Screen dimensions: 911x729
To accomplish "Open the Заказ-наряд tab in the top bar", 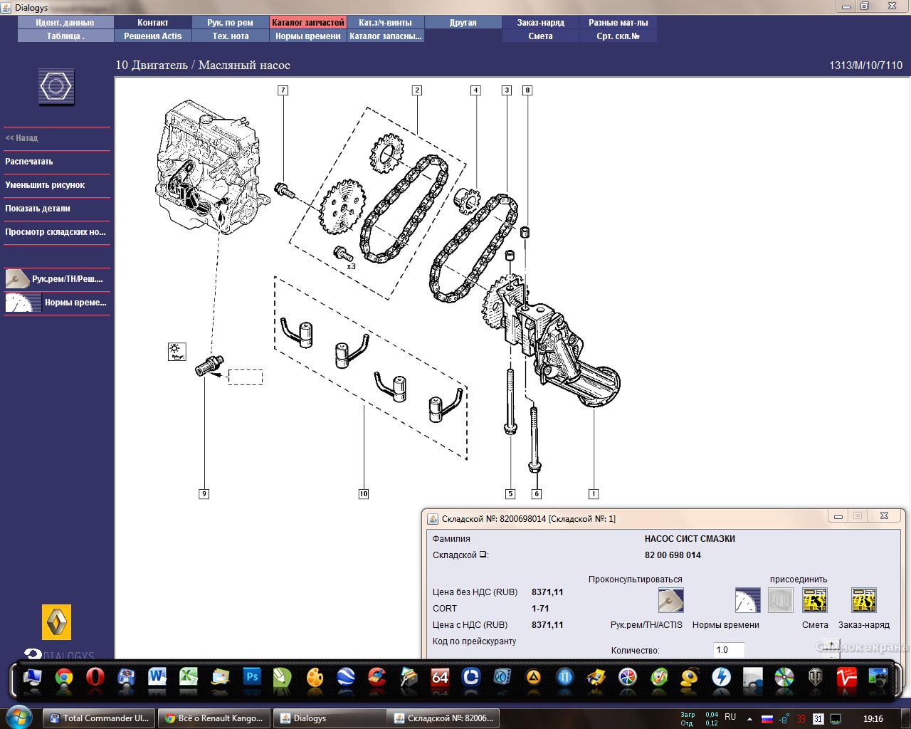I will tap(541, 23).
